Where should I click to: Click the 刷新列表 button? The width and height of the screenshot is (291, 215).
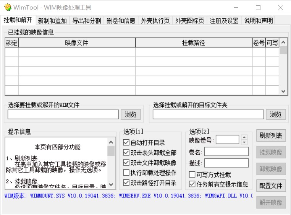(271, 135)
